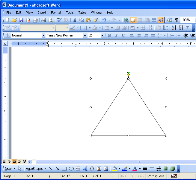Click the TRK status bar indicator
Image resolution: width=196 pixels, height=180 pixels.
tap(123, 176)
